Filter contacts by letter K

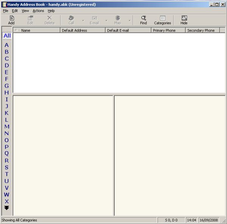7,113
